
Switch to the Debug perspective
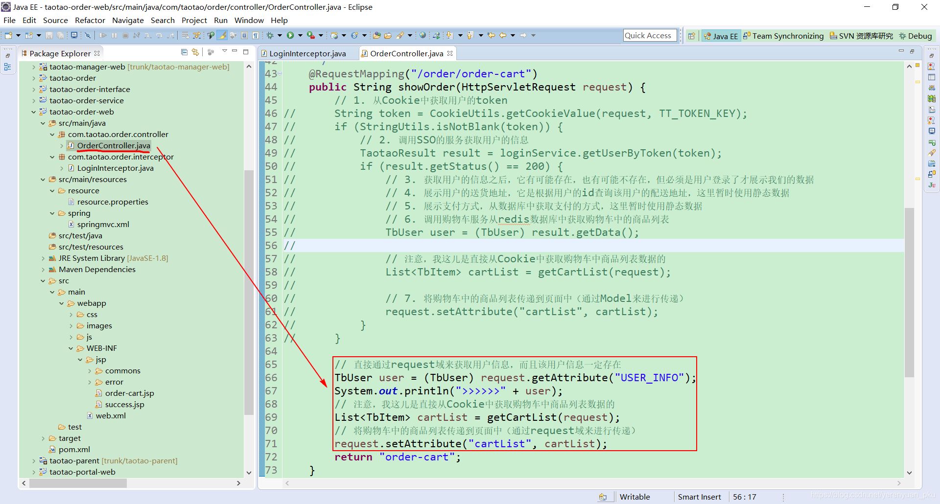tap(916, 36)
